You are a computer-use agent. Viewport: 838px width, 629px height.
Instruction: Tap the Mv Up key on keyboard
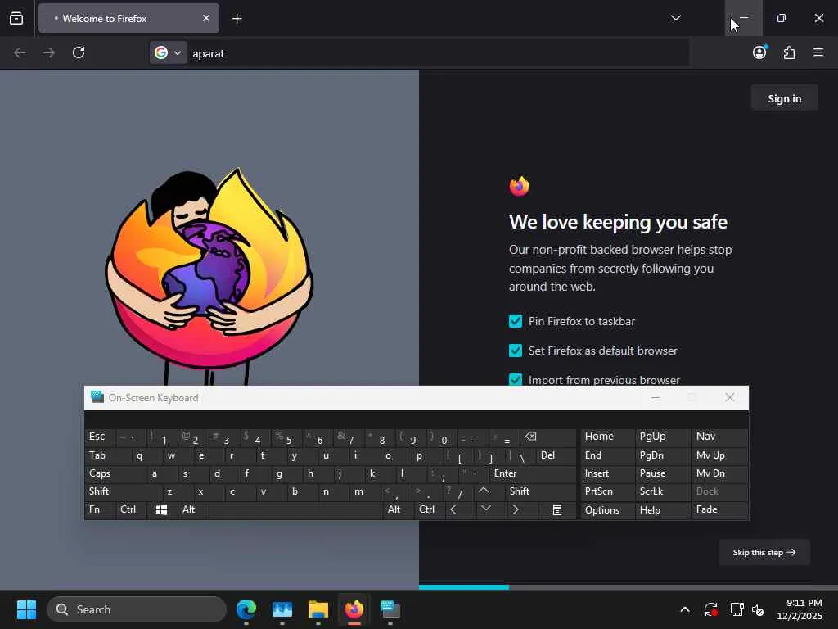(x=719, y=455)
